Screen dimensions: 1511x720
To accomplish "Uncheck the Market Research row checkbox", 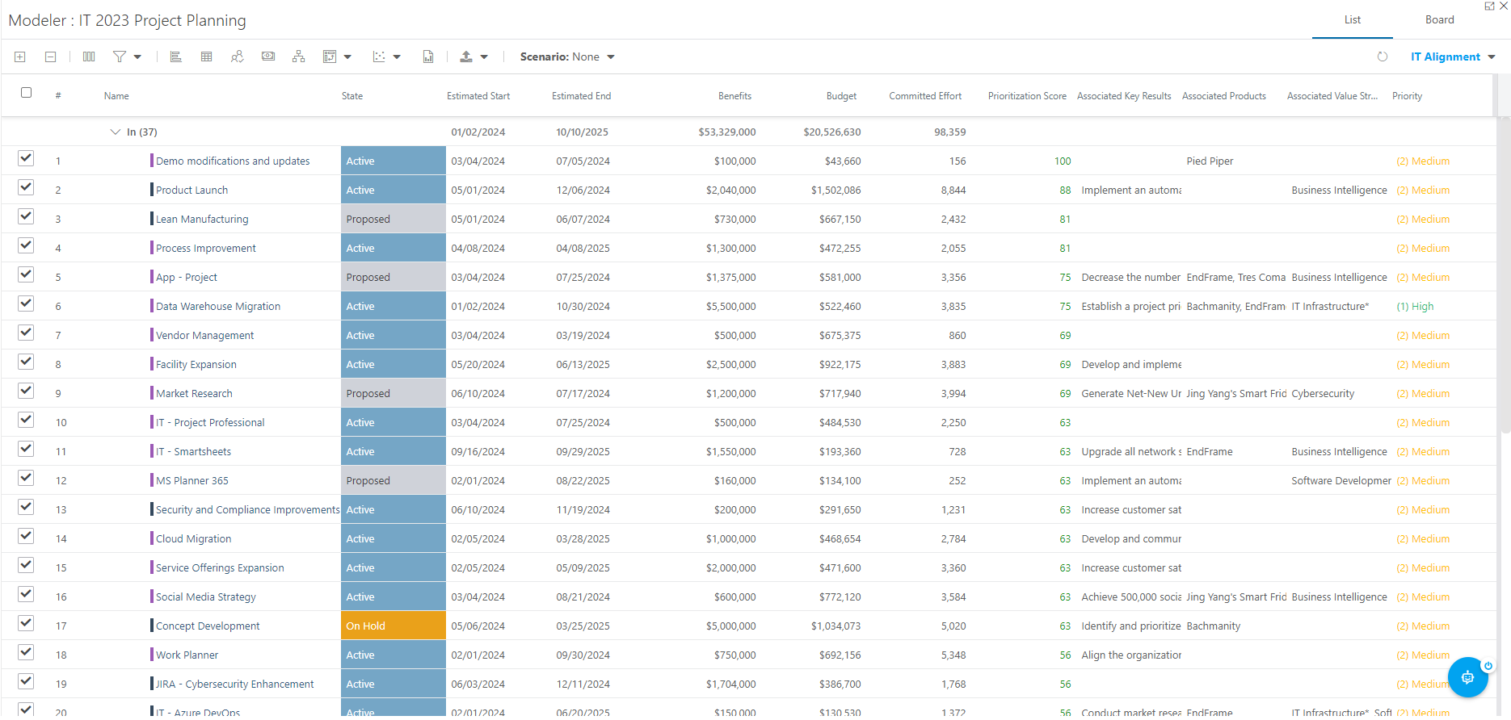I will pyautogui.click(x=26, y=391).
